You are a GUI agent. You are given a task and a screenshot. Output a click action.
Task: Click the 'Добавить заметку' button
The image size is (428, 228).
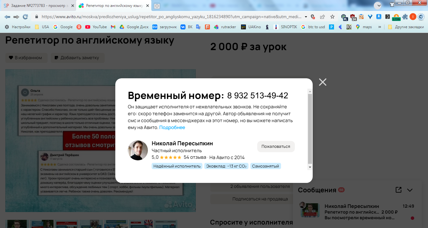click(78, 58)
